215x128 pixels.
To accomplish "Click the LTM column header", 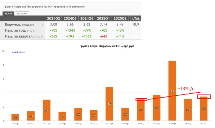I will [x=136, y=18].
